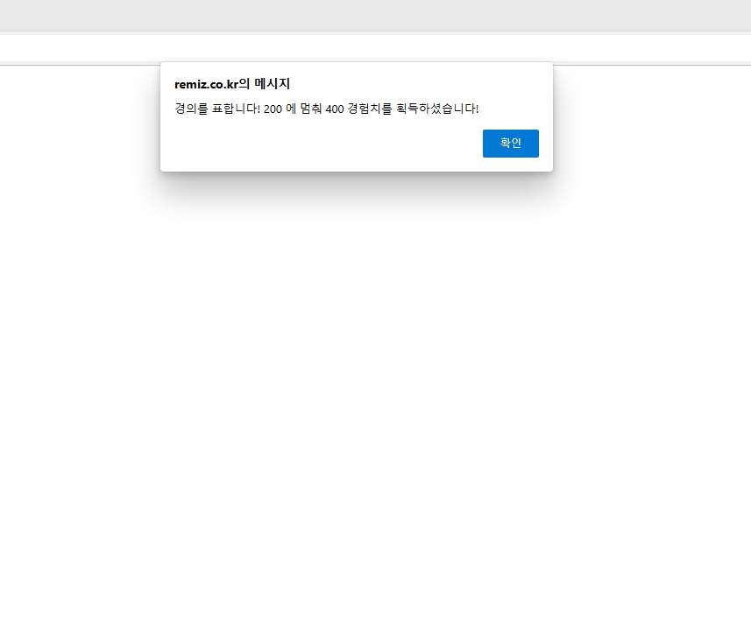Click the 확인 button in the dialog
The image size is (751, 619).
tap(511, 143)
